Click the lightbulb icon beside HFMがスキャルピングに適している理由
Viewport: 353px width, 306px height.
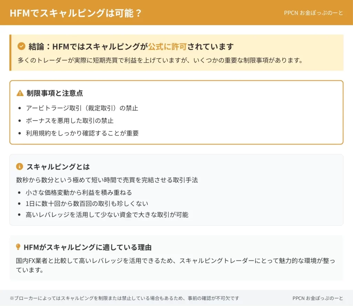(x=18, y=247)
